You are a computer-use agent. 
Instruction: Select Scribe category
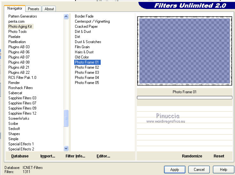point(13,124)
